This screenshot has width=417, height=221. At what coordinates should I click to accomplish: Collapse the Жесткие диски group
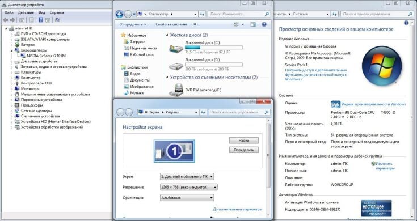click(167, 35)
